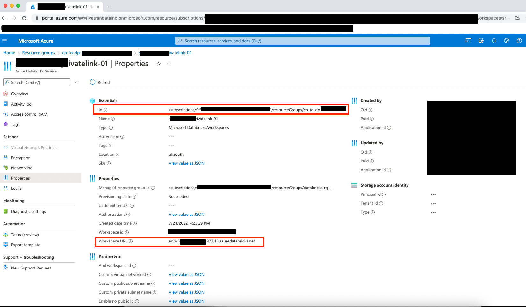Open Access control (IAM)
Image resolution: width=526 pixels, height=307 pixels.
[x=30, y=114]
